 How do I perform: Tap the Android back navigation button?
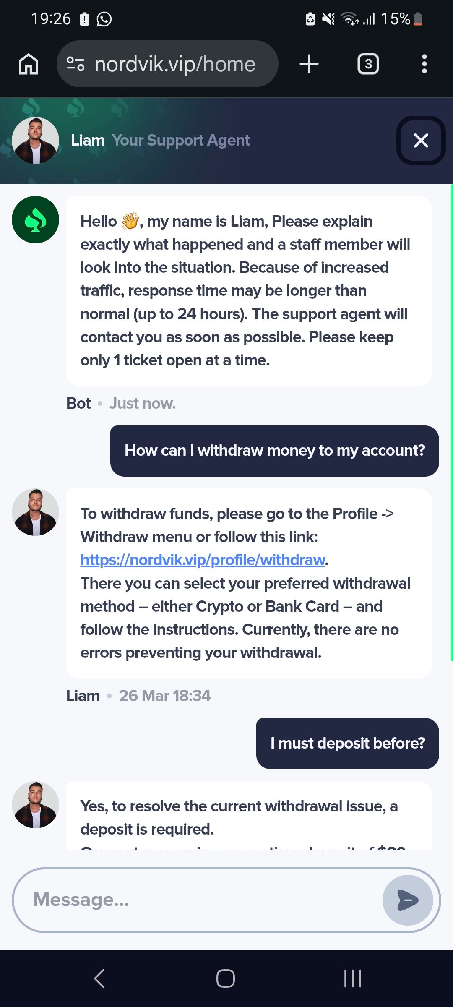coord(99,978)
